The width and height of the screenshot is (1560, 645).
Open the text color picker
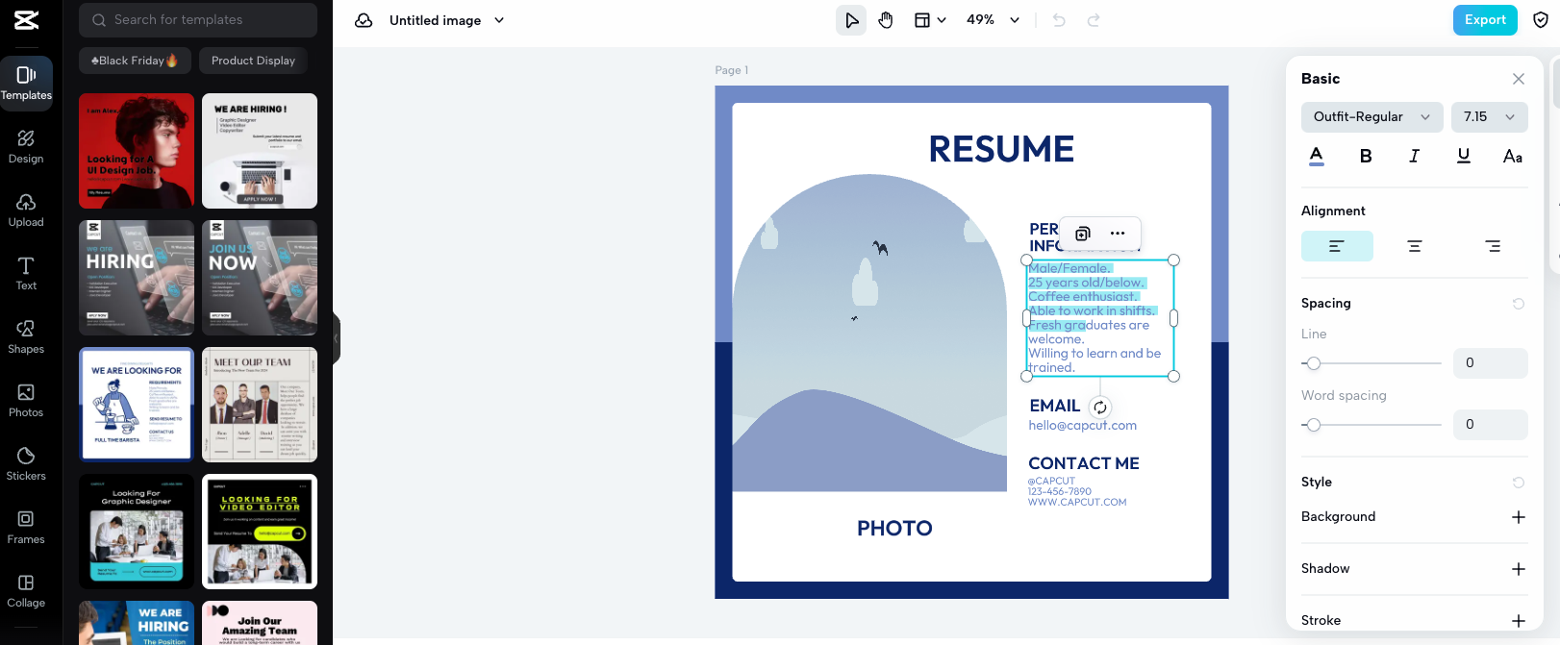(1317, 156)
